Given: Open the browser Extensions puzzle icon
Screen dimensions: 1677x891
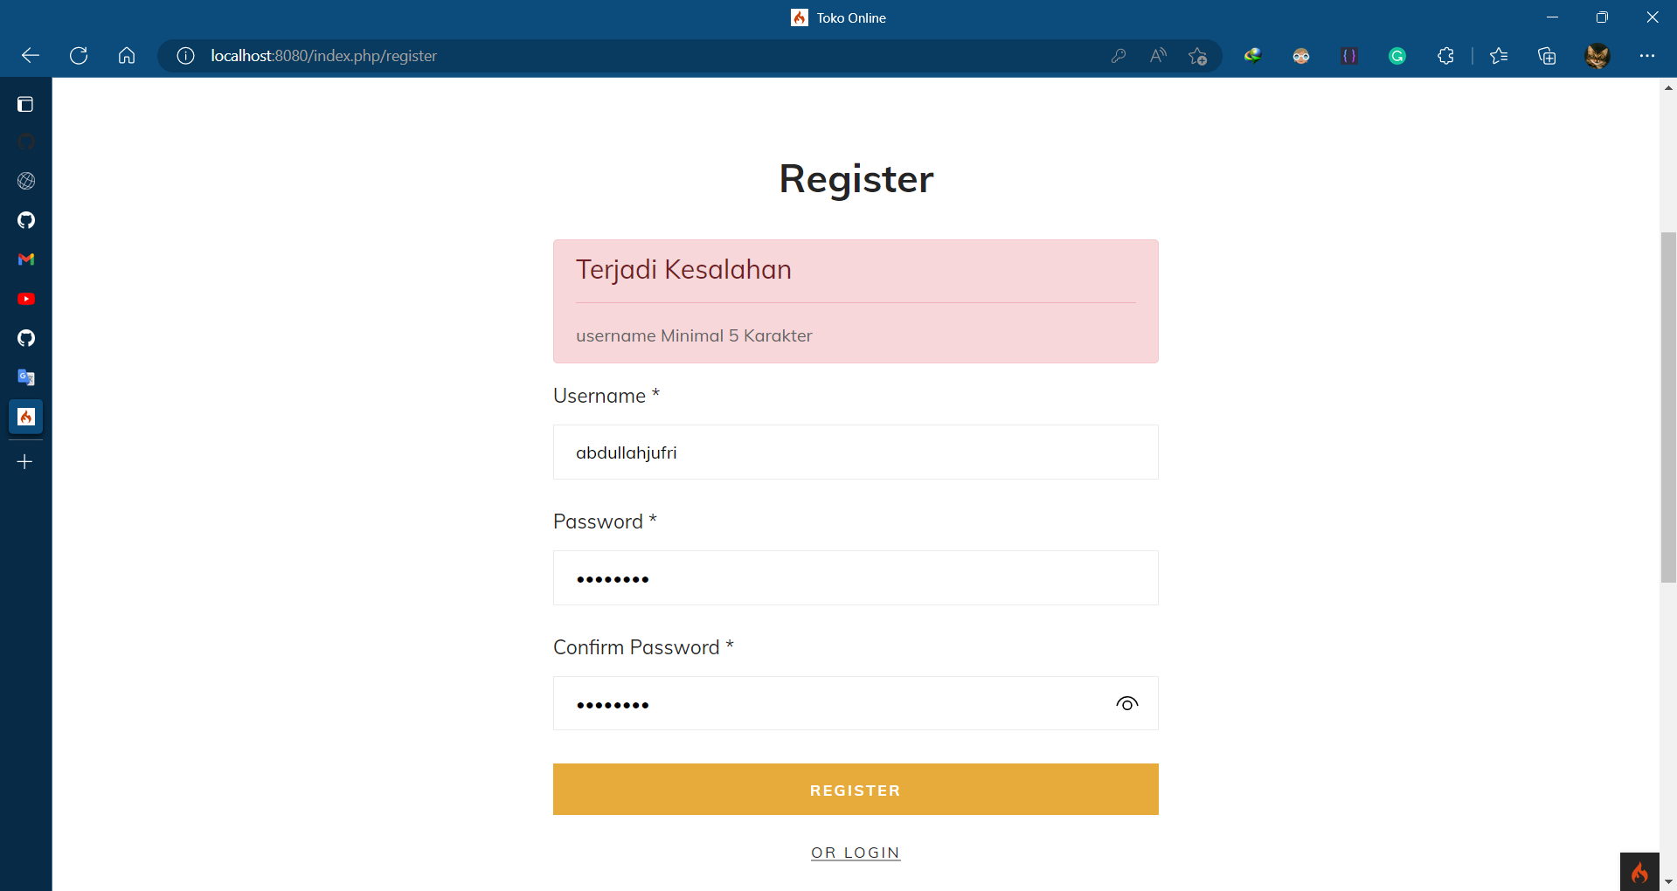Looking at the screenshot, I should pyautogui.click(x=1445, y=55).
